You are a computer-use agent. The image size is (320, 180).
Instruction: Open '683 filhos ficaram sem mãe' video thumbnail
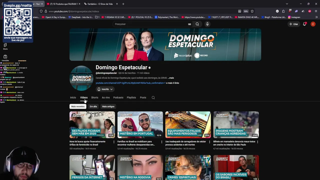[x=92, y=125]
